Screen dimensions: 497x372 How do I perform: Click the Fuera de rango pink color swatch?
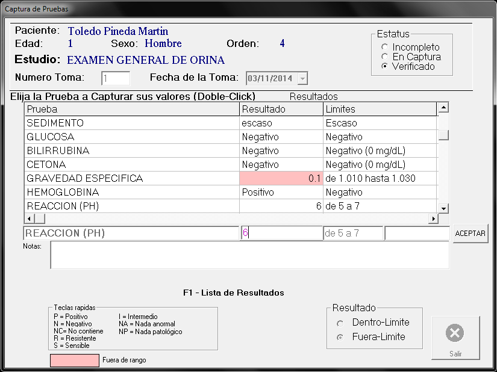coord(74,360)
